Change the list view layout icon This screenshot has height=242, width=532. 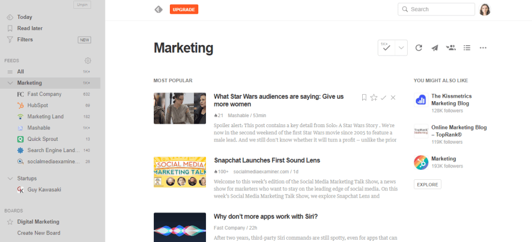pos(467,48)
